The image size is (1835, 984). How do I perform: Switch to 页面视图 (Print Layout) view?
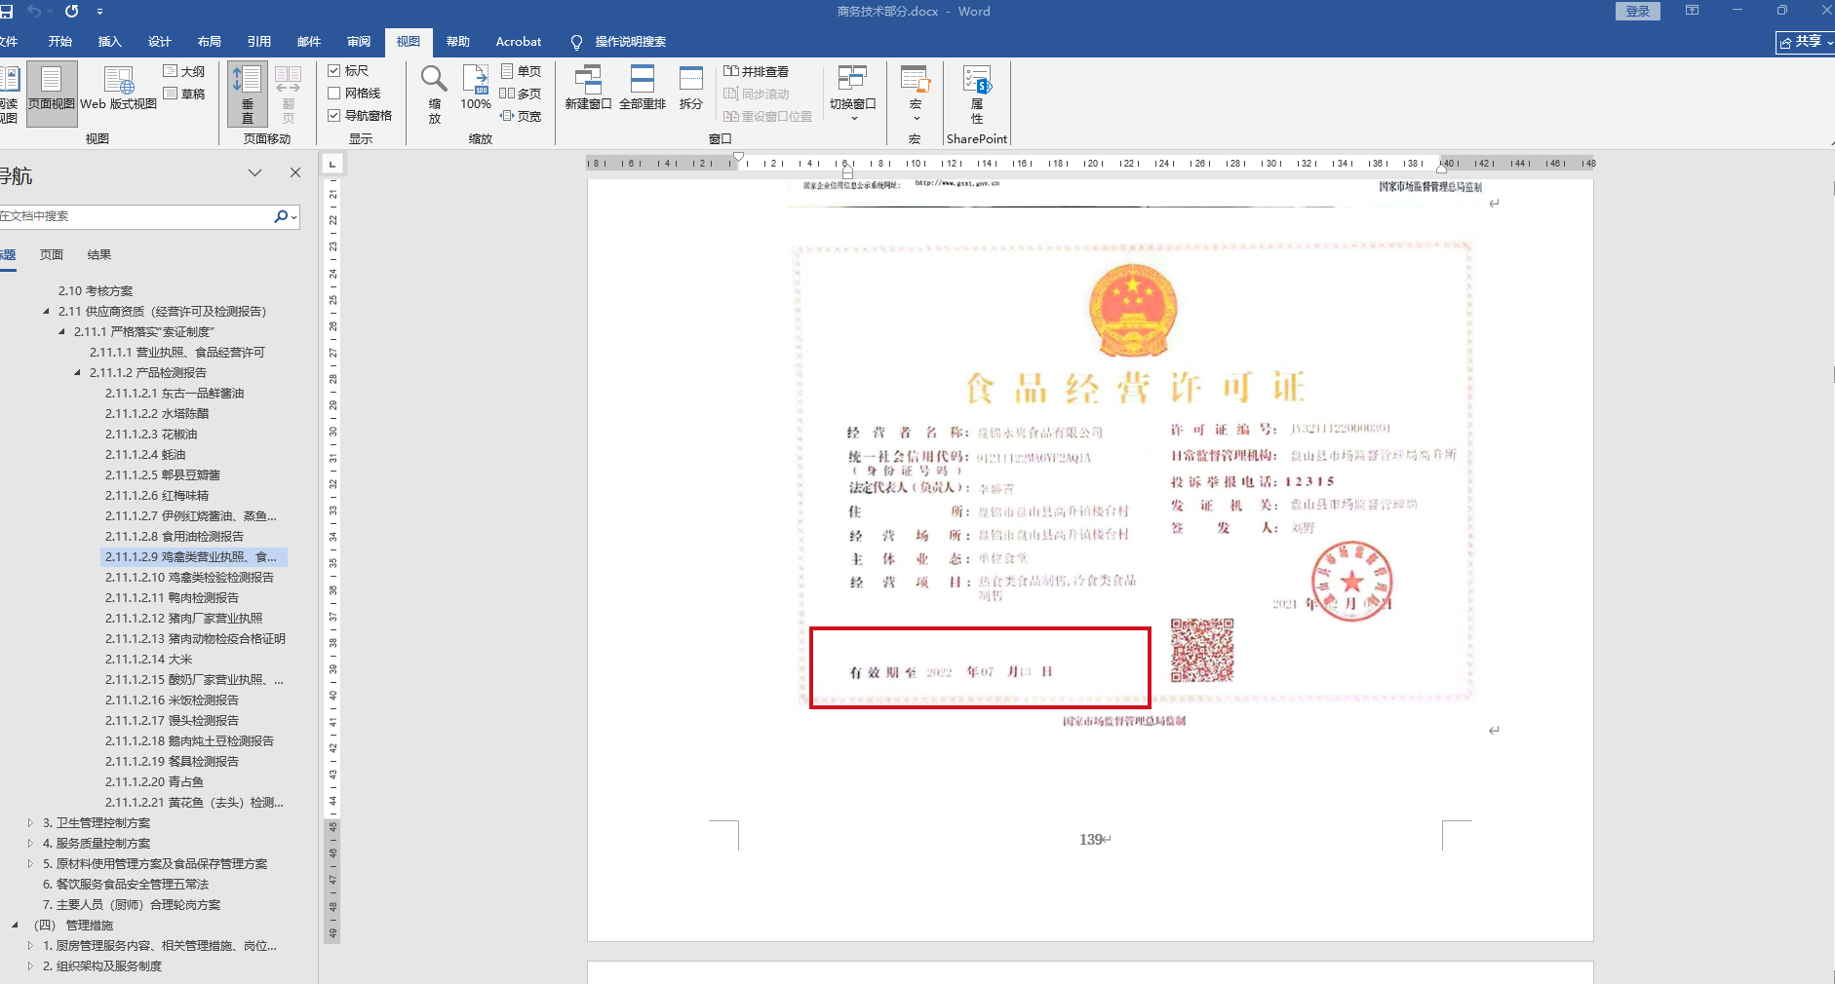point(52,94)
